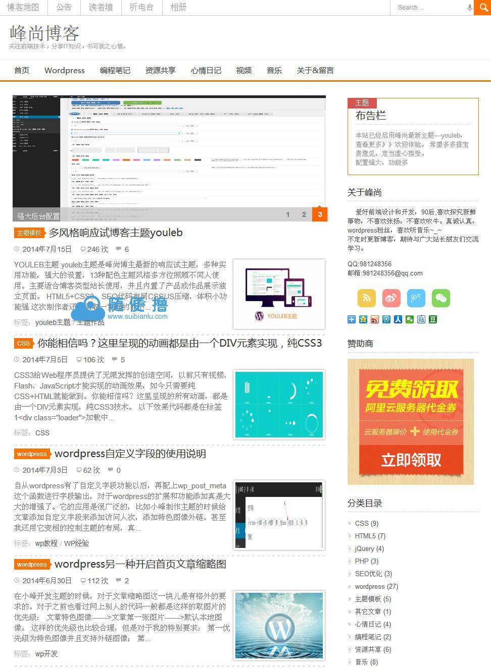Click the WP经验 tag link

tap(77, 543)
